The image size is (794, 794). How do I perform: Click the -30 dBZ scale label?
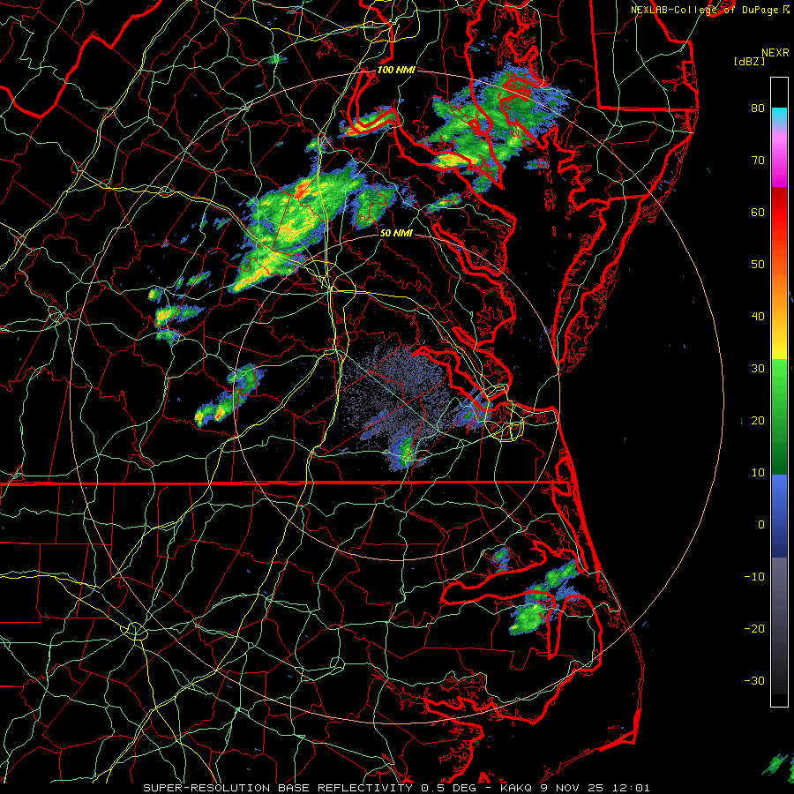coord(754,681)
